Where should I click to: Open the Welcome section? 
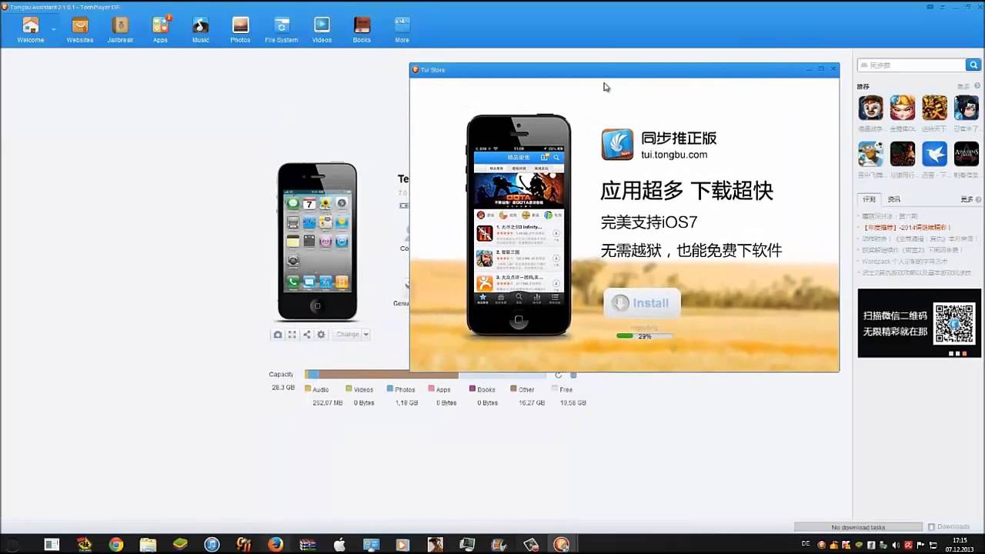(x=31, y=29)
